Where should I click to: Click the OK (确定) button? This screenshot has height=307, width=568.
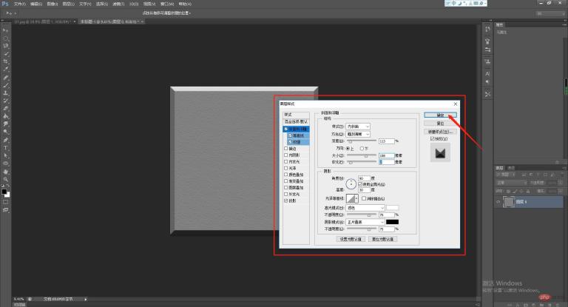[440, 115]
